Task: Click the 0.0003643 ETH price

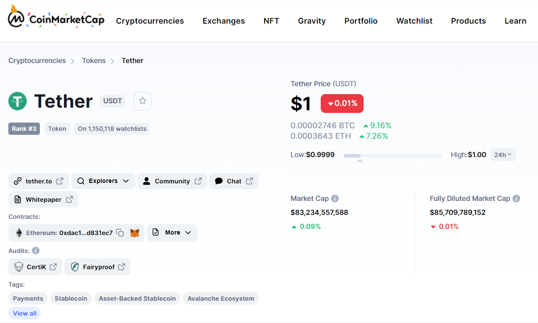Action: (321, 136)
